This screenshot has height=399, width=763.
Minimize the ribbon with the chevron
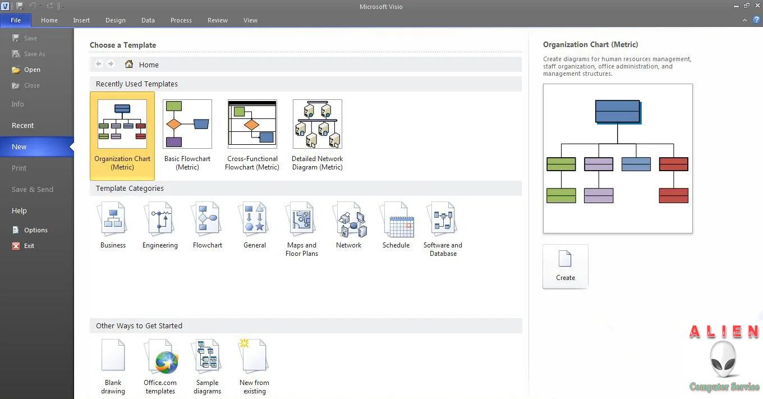point(745,20)
